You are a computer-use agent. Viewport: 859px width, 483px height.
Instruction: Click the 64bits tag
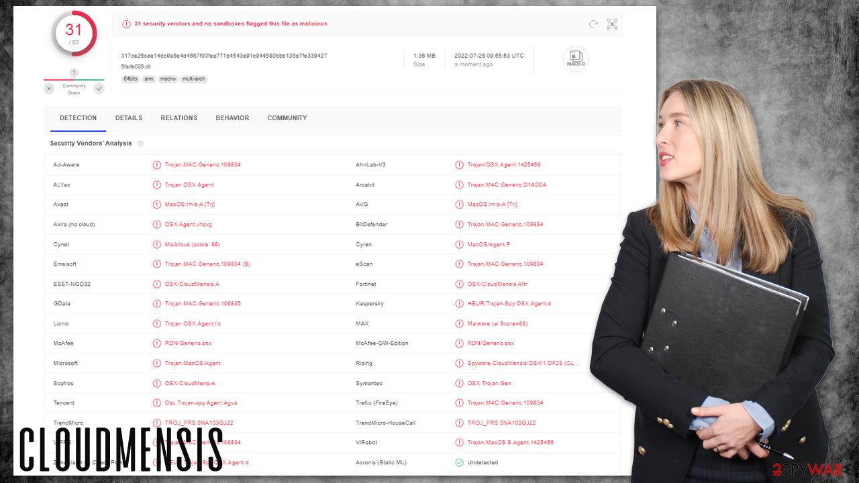pos(130,79)
